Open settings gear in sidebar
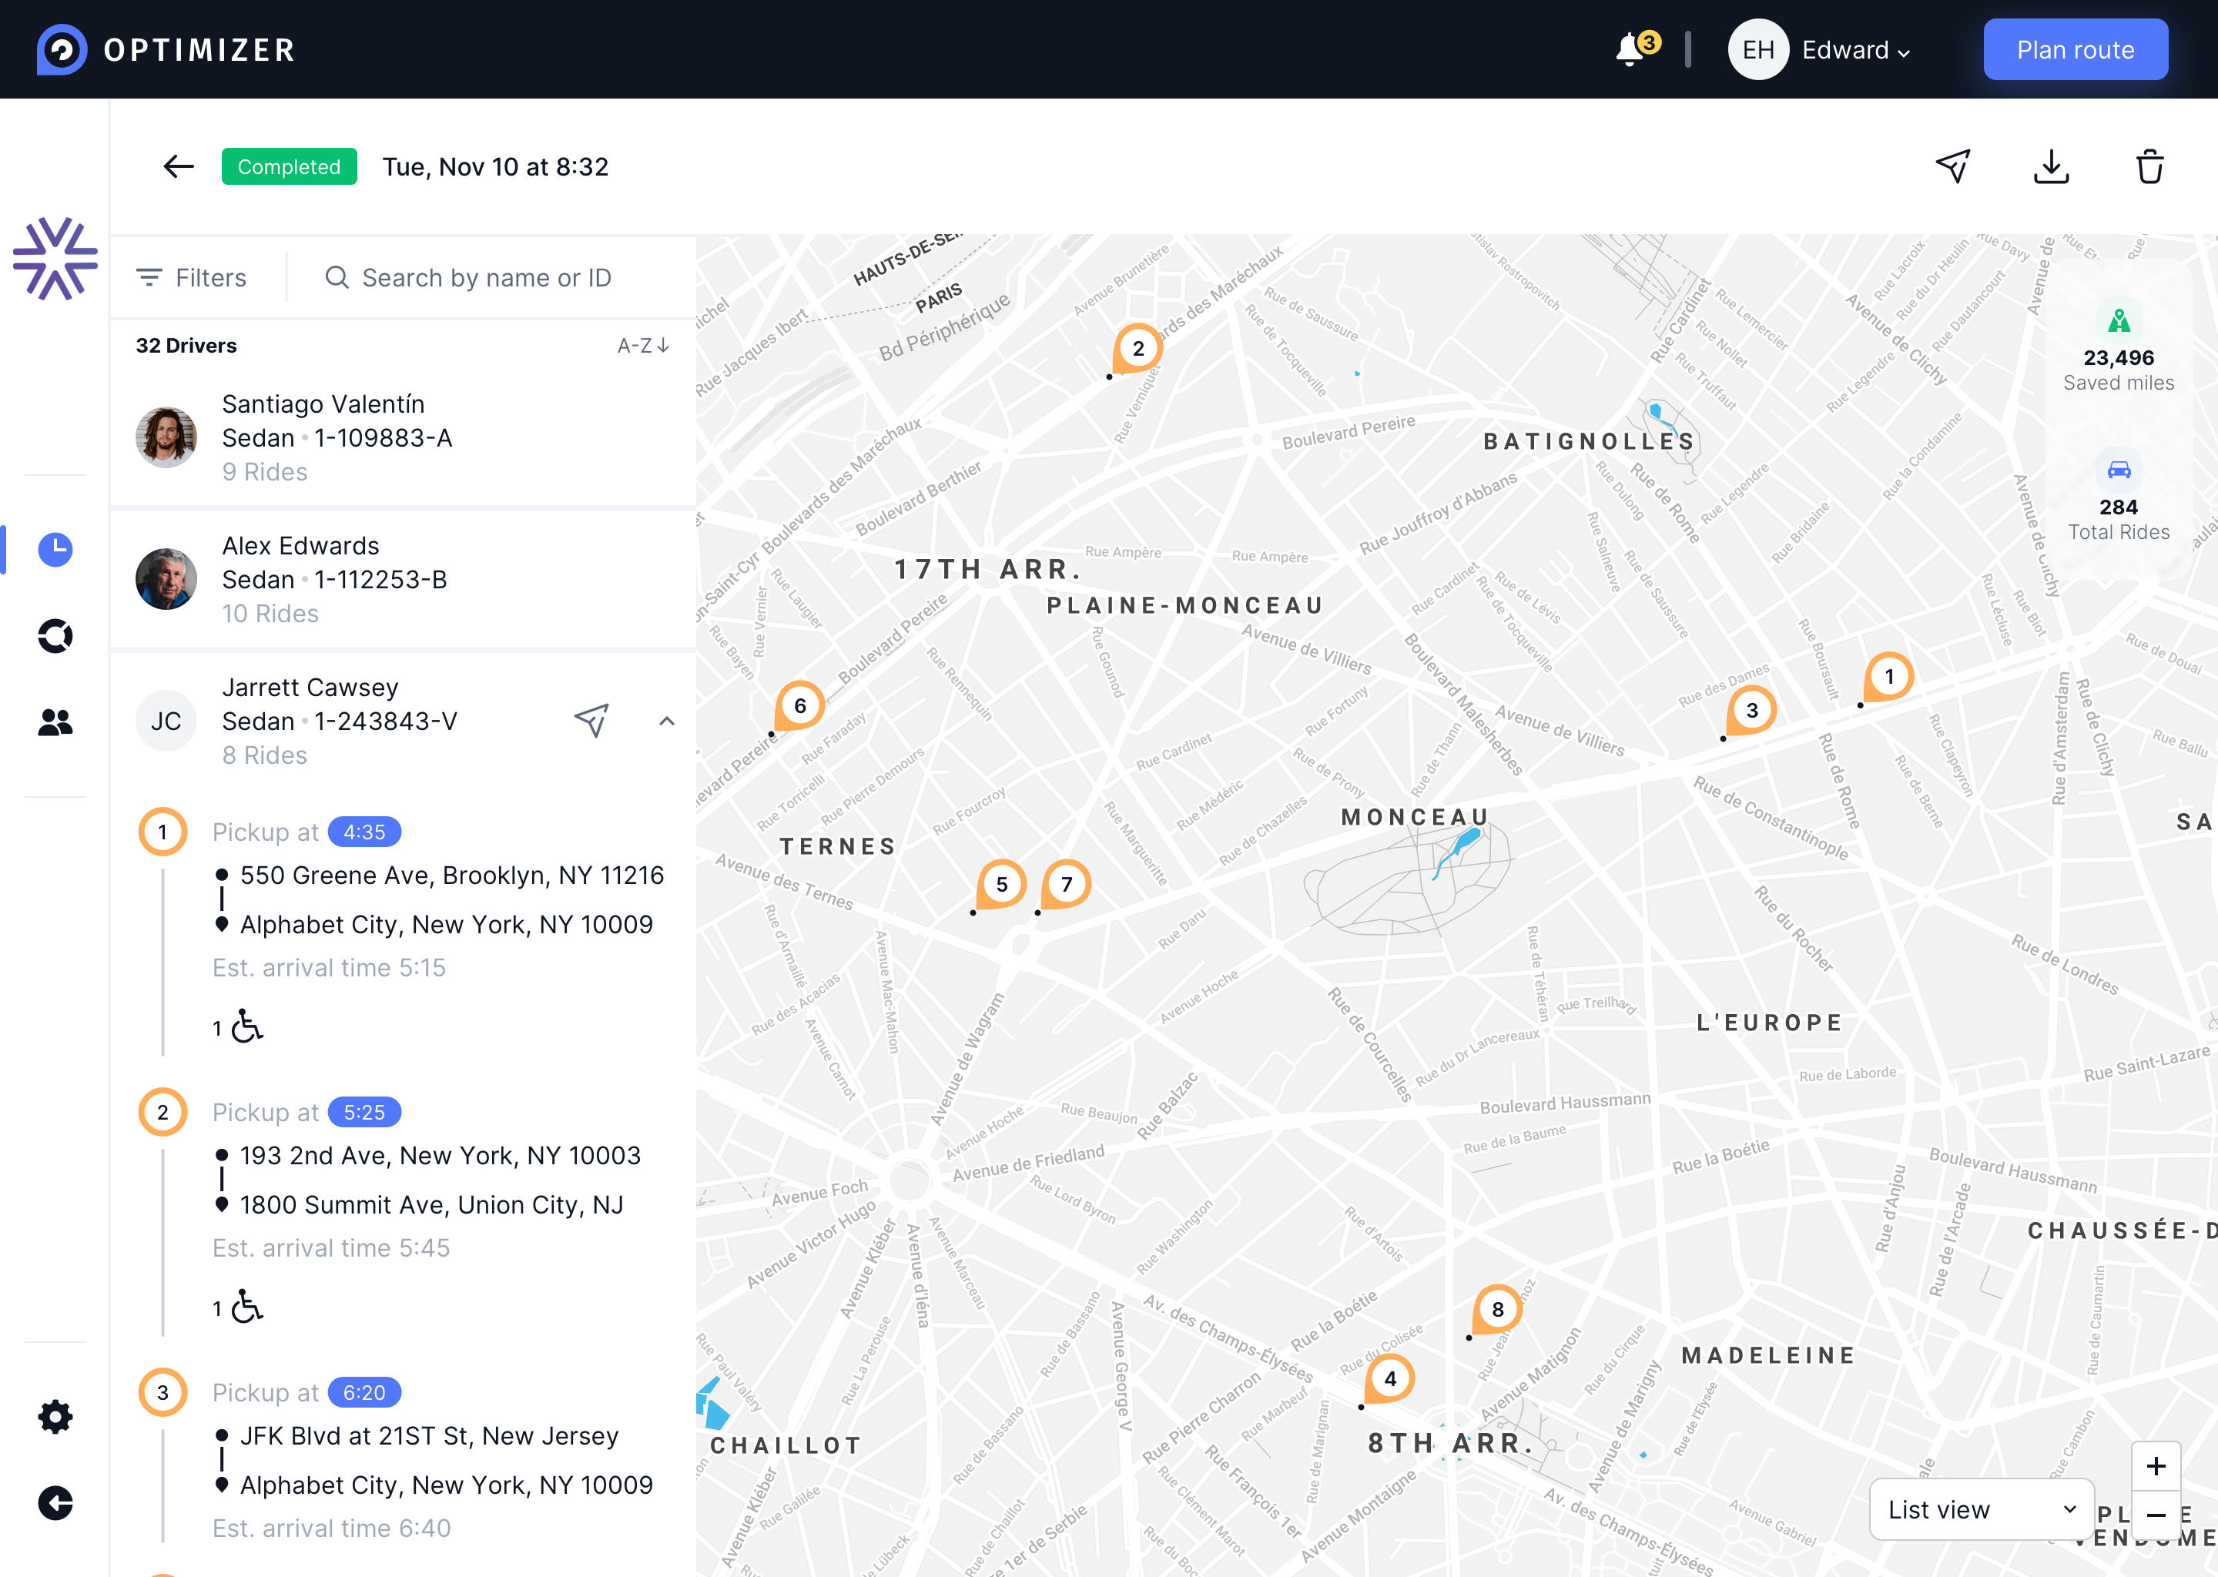Image resolution: width=2218 pixels, height=1577 pixels. [x=55, y=1417]
